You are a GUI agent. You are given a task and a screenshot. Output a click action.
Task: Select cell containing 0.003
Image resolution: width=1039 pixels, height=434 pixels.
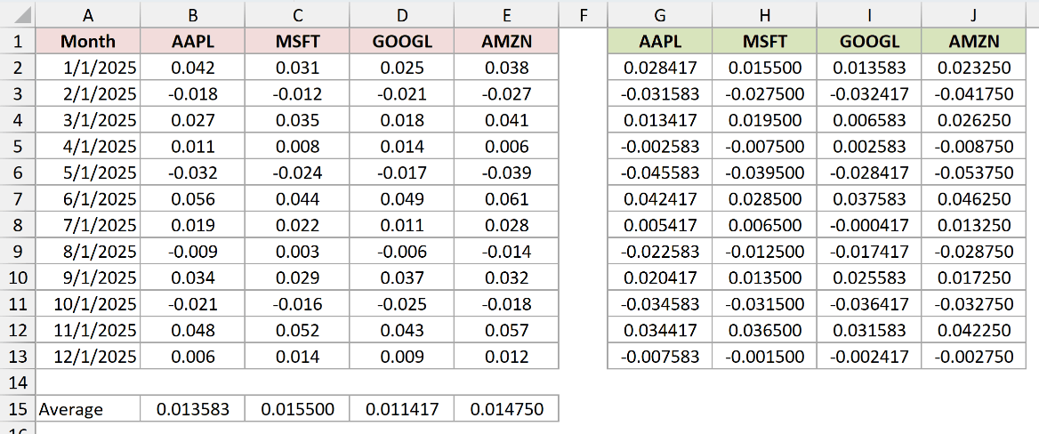[x=297, y=251]
